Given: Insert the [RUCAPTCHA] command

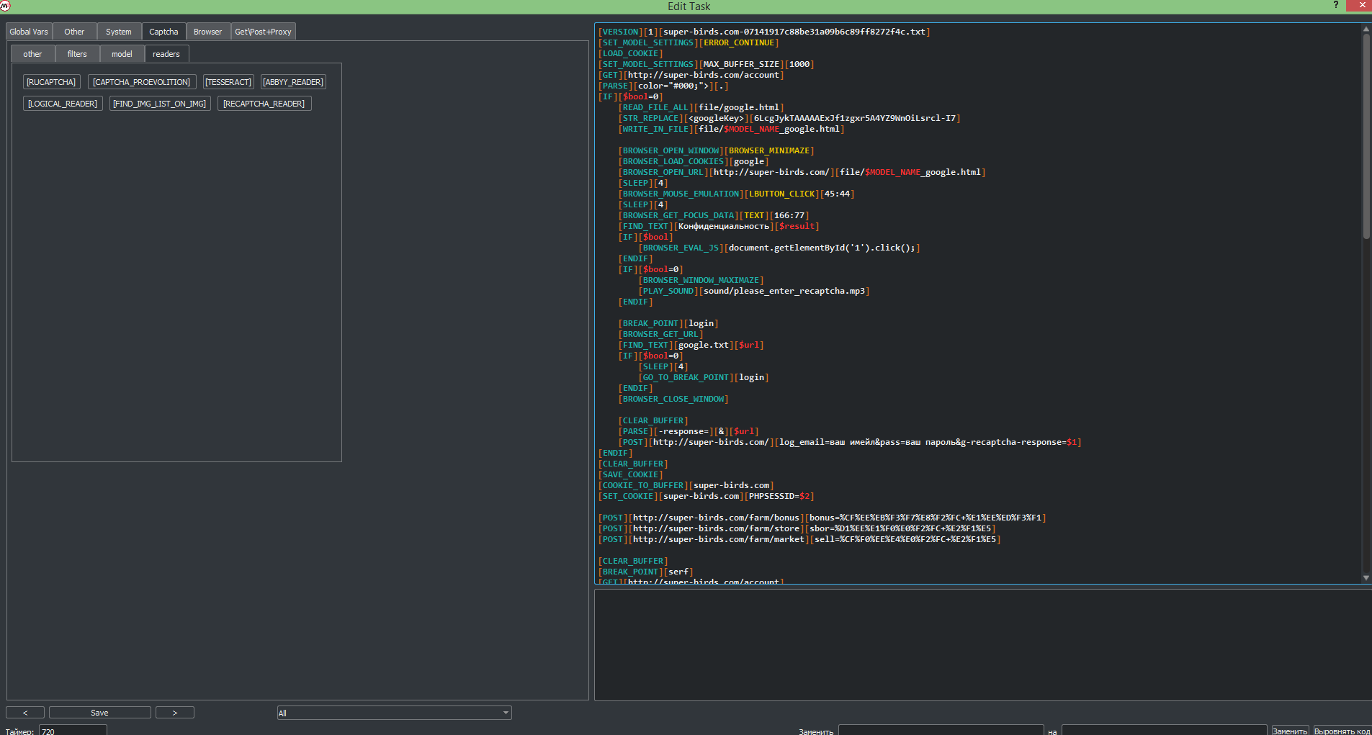Looking at the screenshot, I should click(51, 82).
